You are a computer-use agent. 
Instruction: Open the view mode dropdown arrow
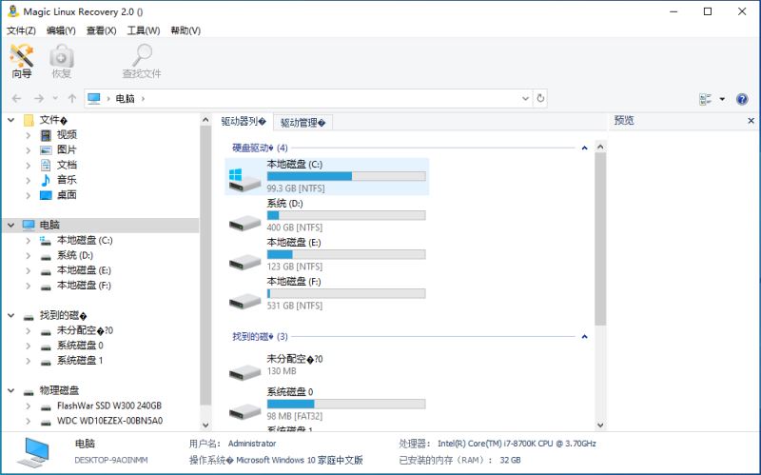[x=722, y=99]
